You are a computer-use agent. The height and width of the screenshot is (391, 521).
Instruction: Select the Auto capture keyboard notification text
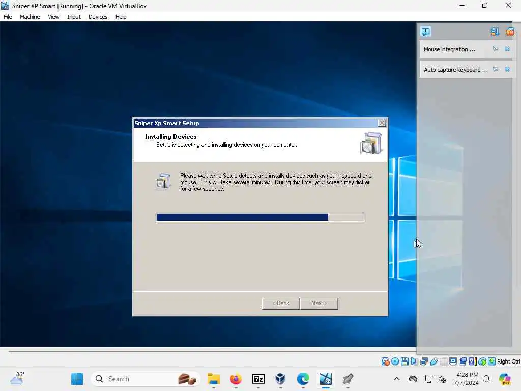pos(455,69)
